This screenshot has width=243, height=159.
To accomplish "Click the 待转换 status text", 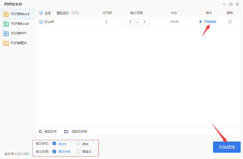I will 174,22.
